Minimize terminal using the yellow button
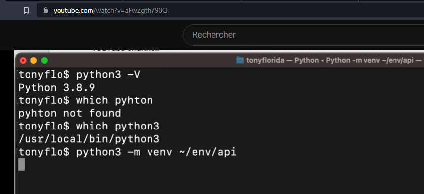 pos(34,61)
